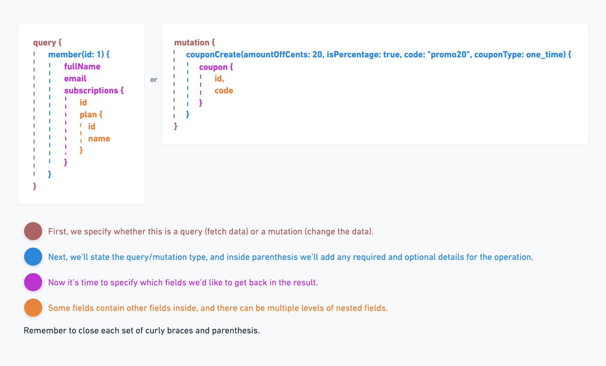Click the blue query/mutation type explanation

[x=290, y=257]
